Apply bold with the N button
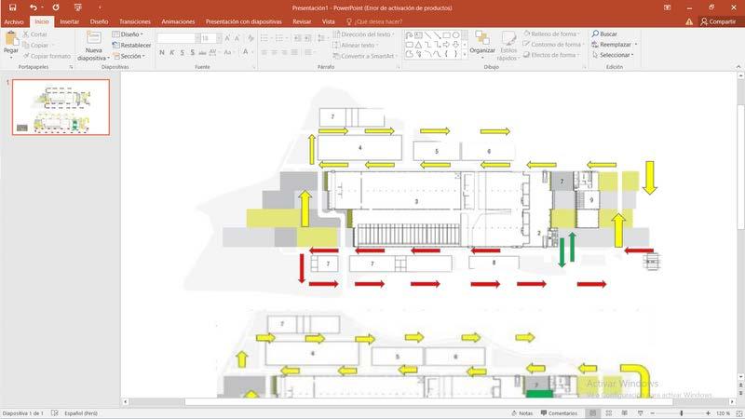Screen dimensions: 745x419 click(162, 52)
